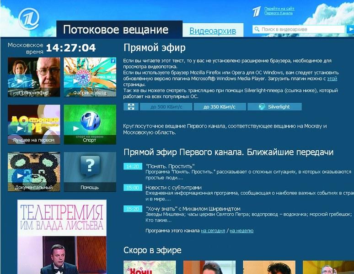Switch to the Видеоархив tab

pyautogui.click(x=213, y=31)
